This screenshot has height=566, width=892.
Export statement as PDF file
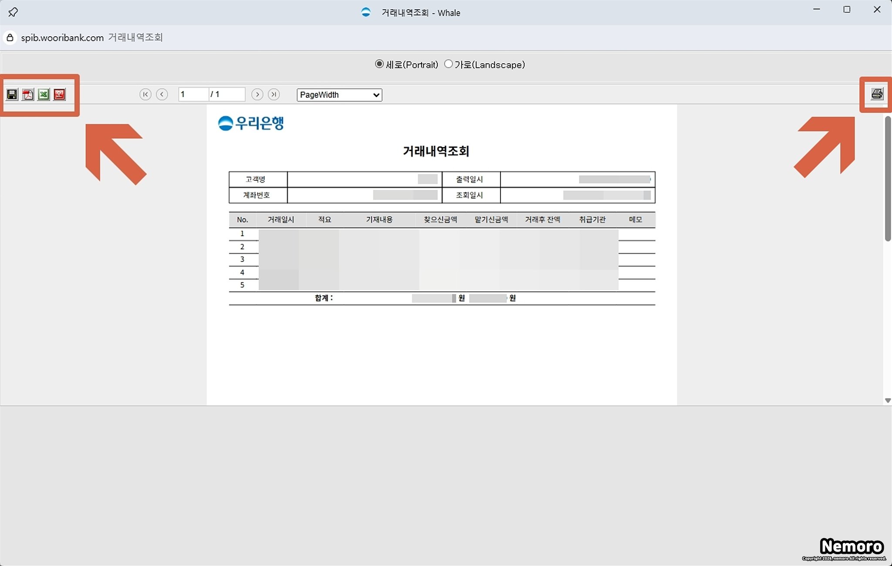[28, 95]
